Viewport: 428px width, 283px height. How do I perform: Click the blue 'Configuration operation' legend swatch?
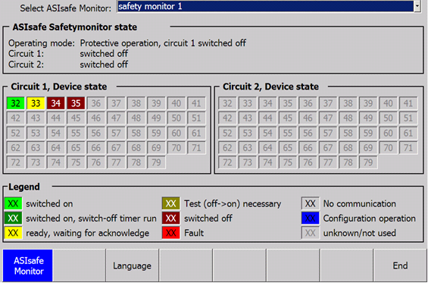pyautogui.click(x=311, y=219)
